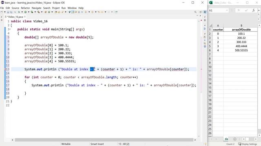Maximize the editor area with its icon
This screenshot has height=146, width=261.
click(200, 15)
